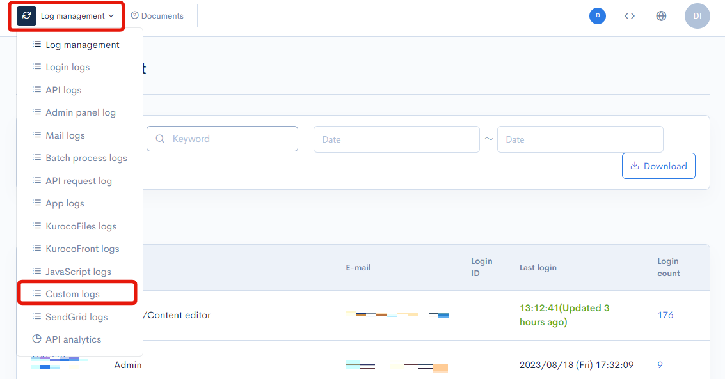Click the API analytics clock icon
725x379 pixels.
click(x=38, y=339)
